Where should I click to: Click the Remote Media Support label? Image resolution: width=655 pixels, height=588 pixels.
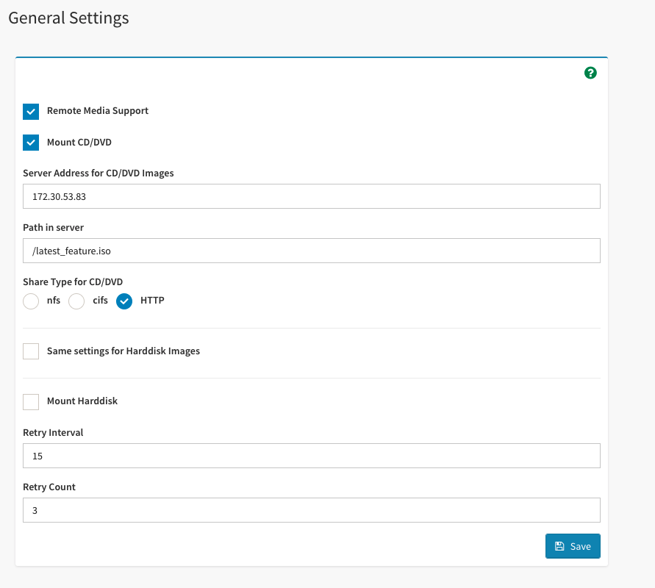pos(98,111)
